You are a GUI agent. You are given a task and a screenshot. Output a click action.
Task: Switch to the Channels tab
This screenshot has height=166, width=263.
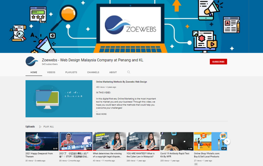pos(93,72)
